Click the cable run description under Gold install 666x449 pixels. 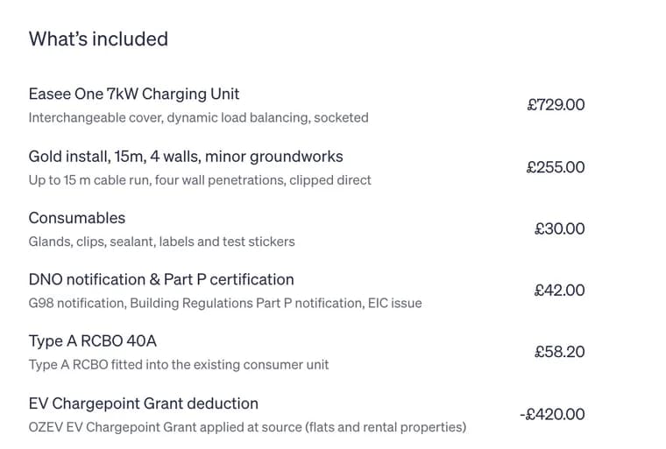[x=200, y=180]
